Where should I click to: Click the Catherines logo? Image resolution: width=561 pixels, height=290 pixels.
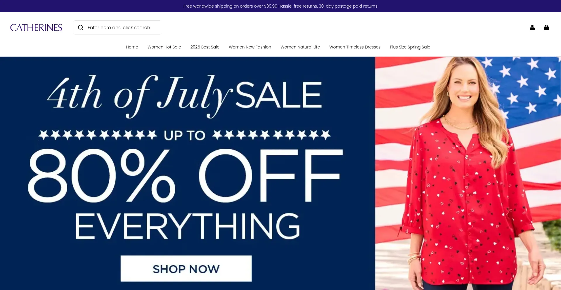[x=36, y=27]
